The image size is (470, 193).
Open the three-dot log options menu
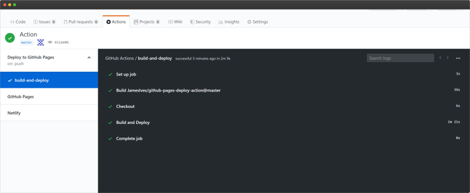click(x=458, y=58)
